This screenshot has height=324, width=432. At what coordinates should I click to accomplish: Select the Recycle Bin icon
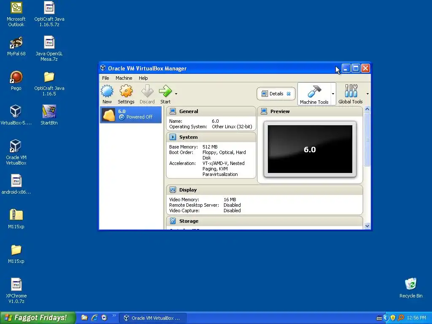click(x=411, y=288)
